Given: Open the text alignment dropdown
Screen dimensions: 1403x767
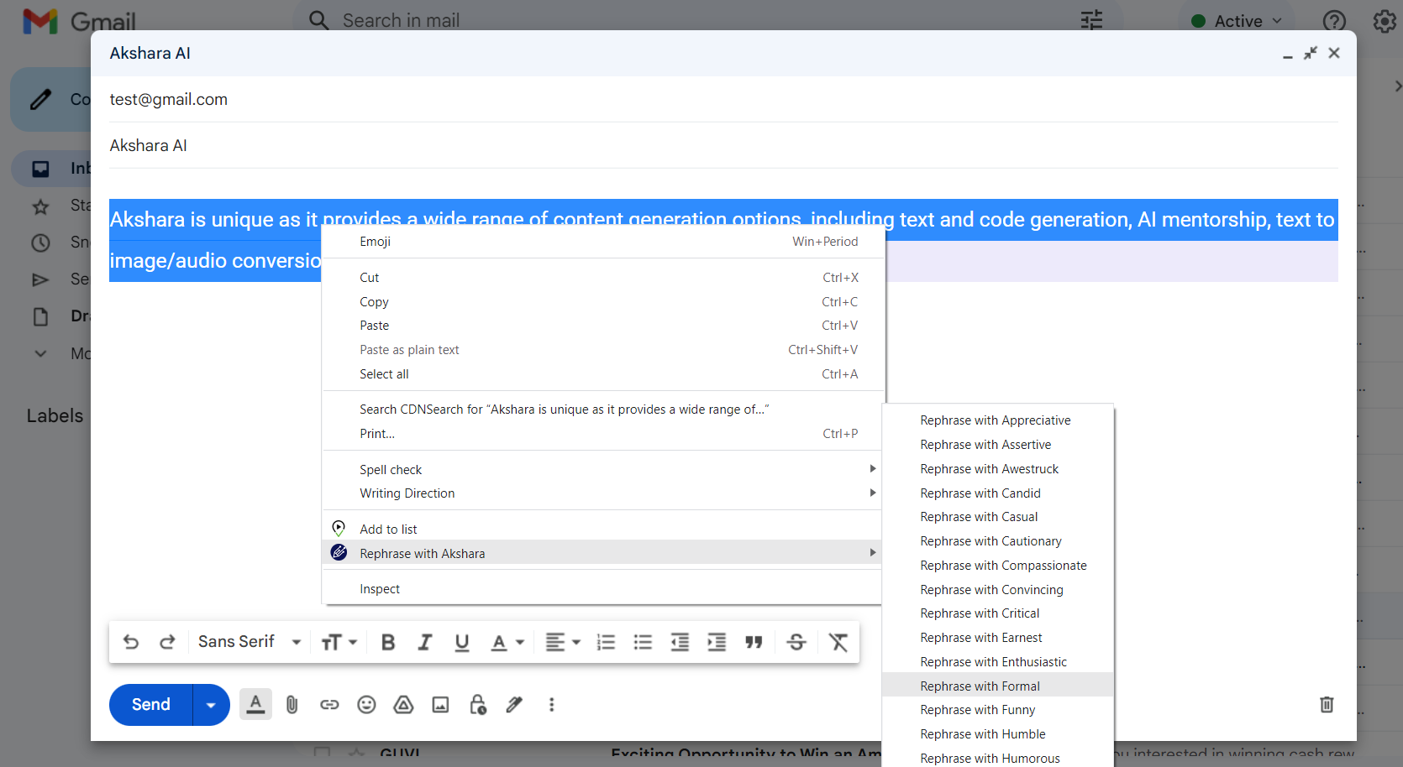Looking at the screenshot, I should coord(562,642).
